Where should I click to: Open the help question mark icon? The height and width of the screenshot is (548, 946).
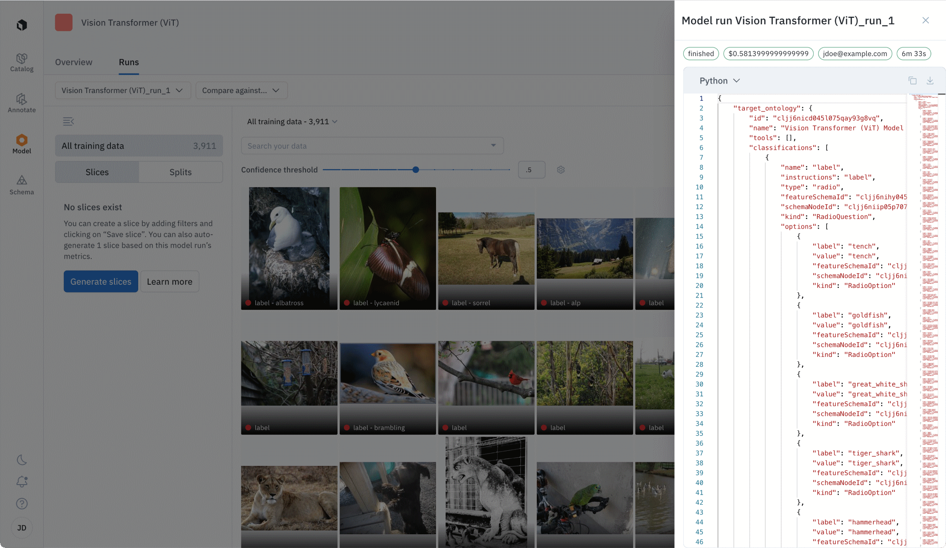[21, 503]
